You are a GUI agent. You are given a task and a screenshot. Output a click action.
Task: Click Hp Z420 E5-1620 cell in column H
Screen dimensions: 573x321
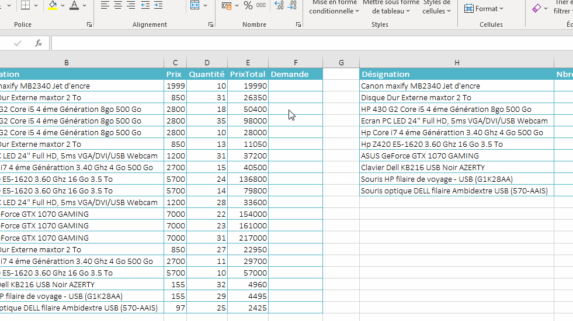tap(457, 144)
